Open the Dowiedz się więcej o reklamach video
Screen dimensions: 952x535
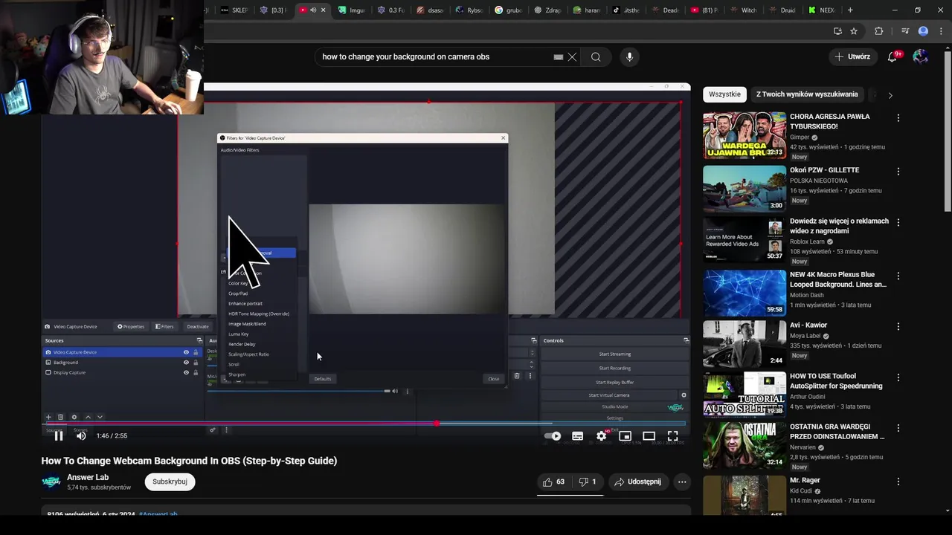[839, 226]
